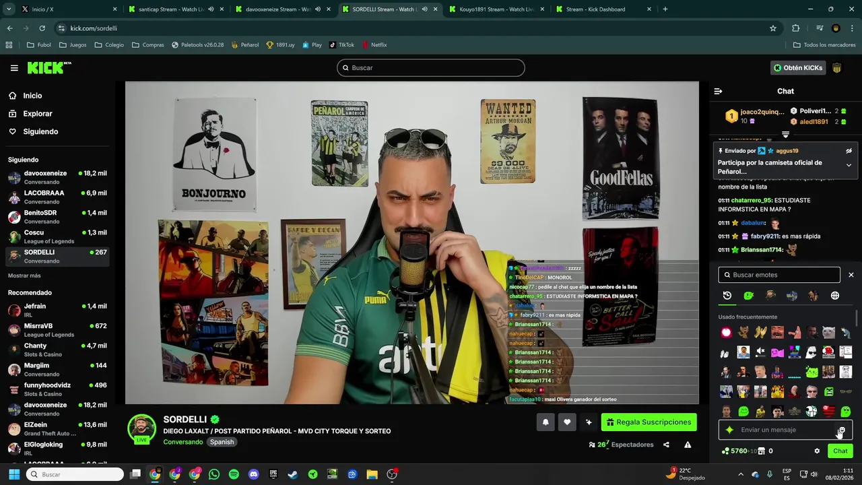Toggle stream notifications bell
The width and height of the screenshot is (862, 485).
pyautogui.click(x=545, y=422)
